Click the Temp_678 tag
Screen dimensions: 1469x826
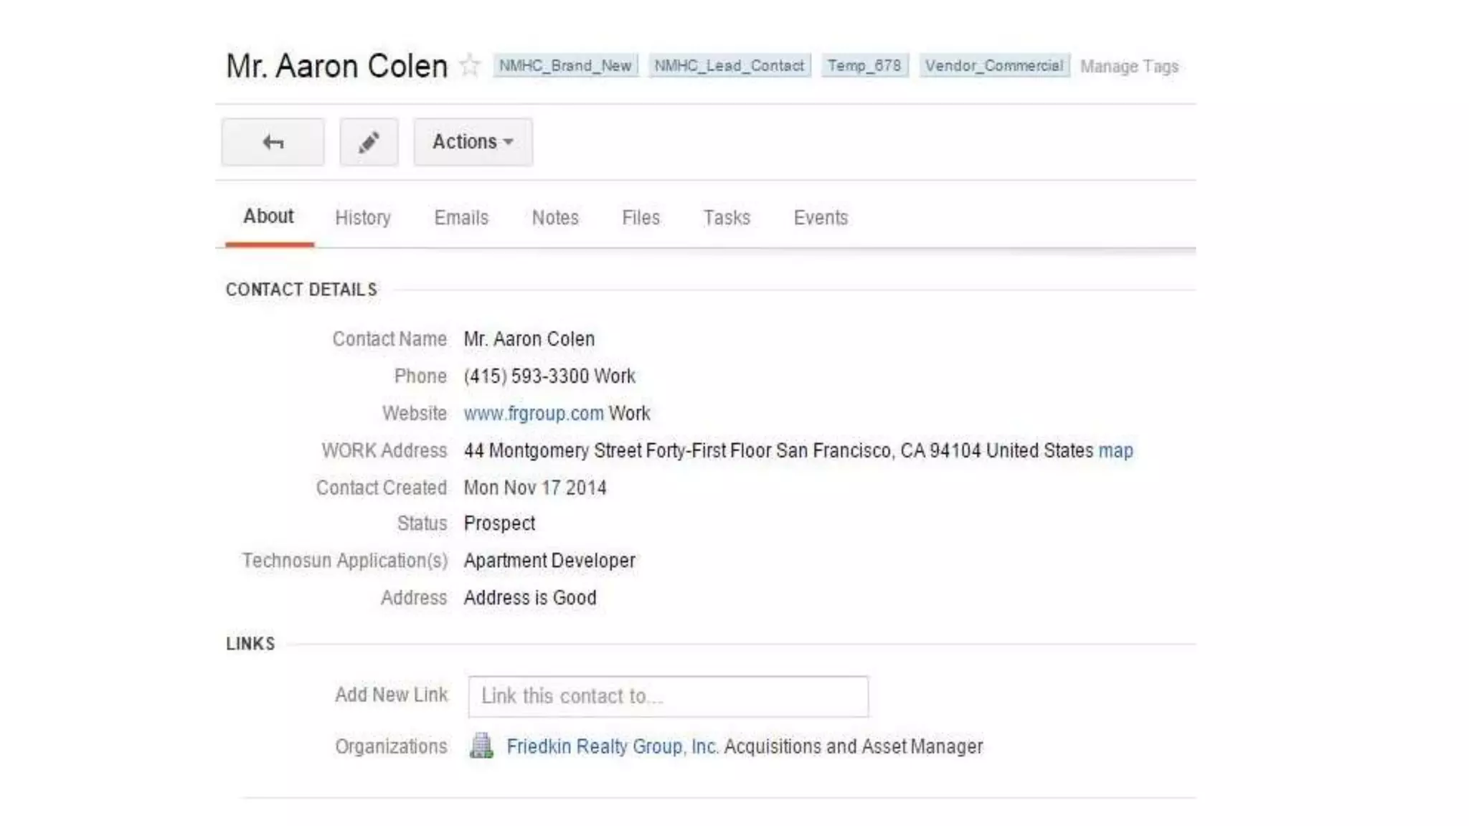tap(864, 65)
